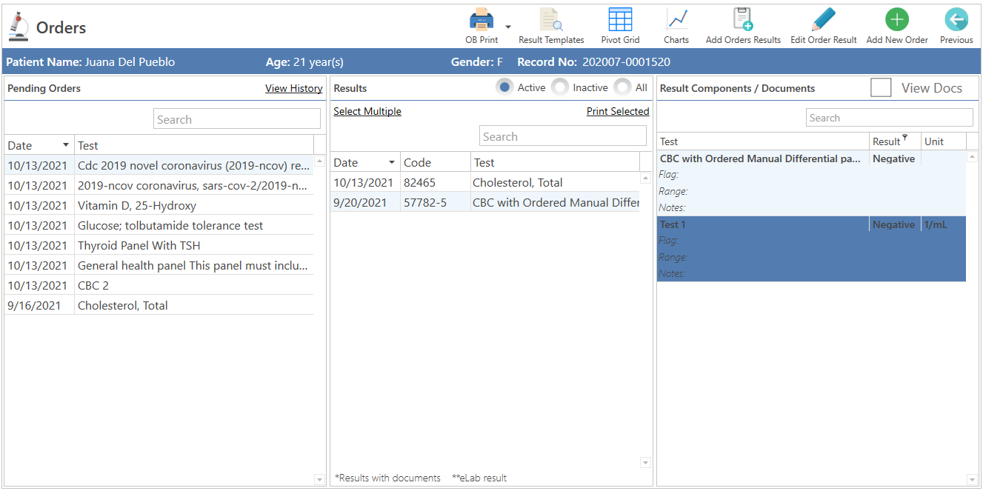The image size is (983, 491).
Task: Select the Active results radio button
Action: (505, 87)
